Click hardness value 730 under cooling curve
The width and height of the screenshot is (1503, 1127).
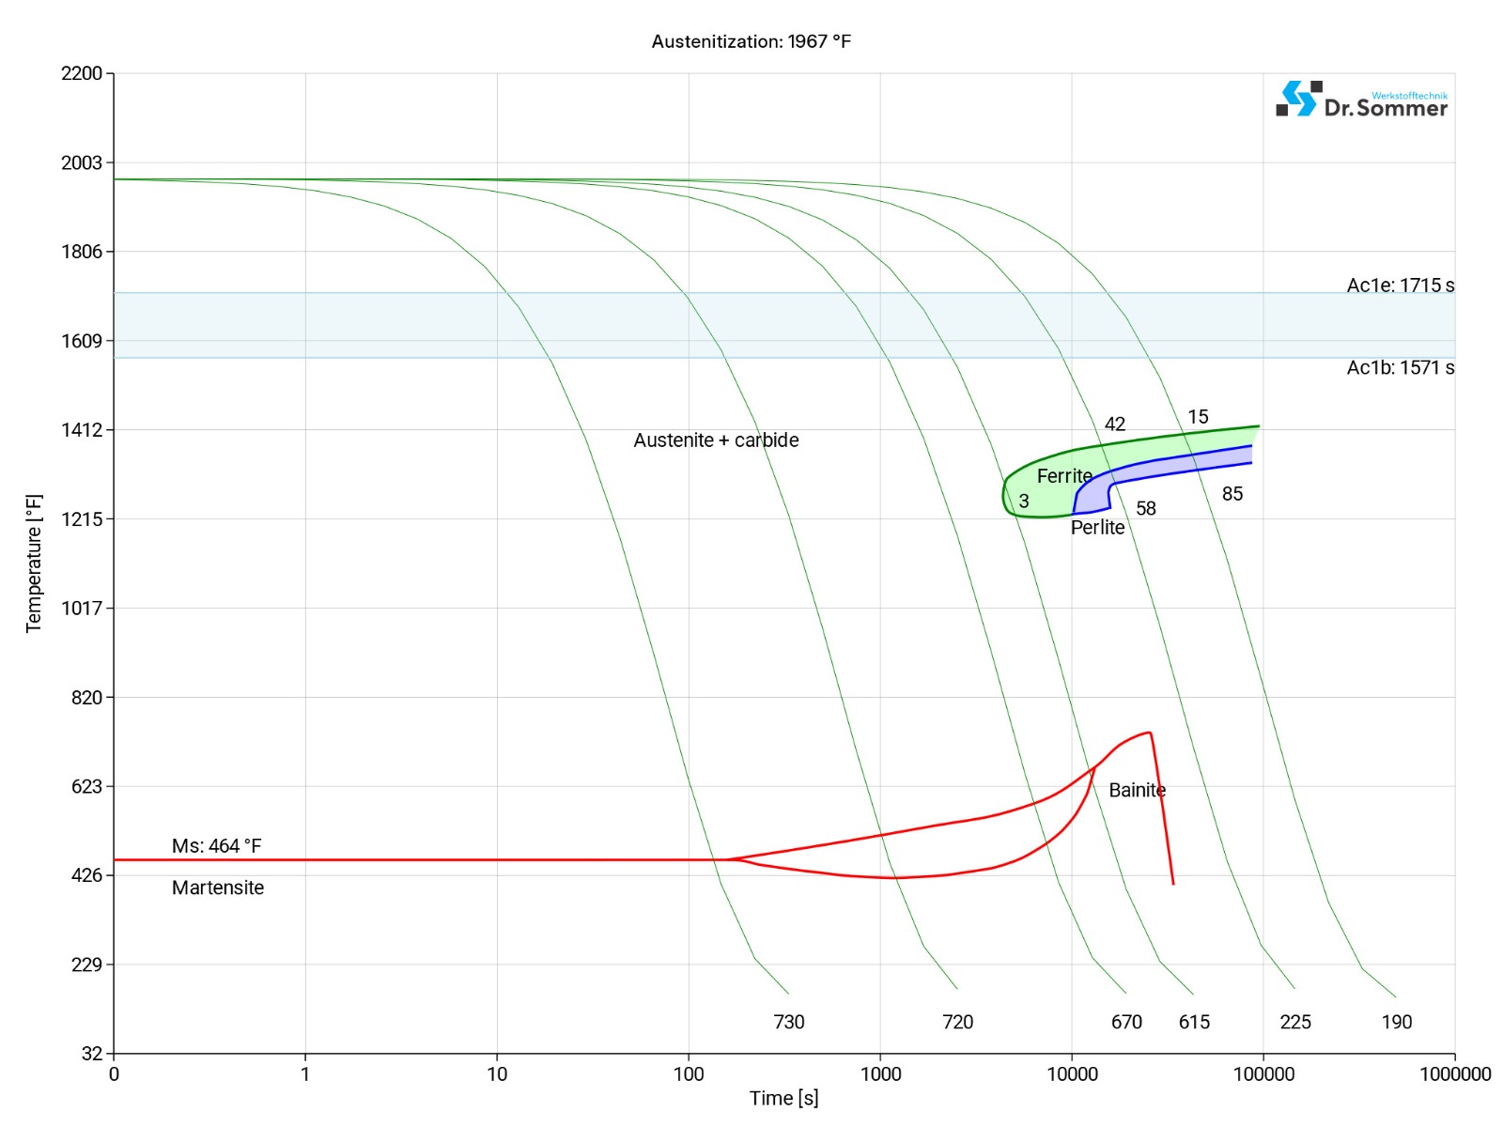click(789, 1022)
